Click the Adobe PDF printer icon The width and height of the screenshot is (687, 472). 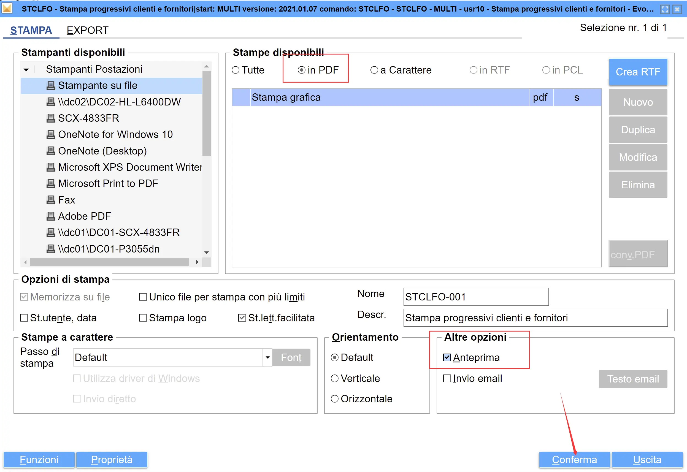[51, 216]
